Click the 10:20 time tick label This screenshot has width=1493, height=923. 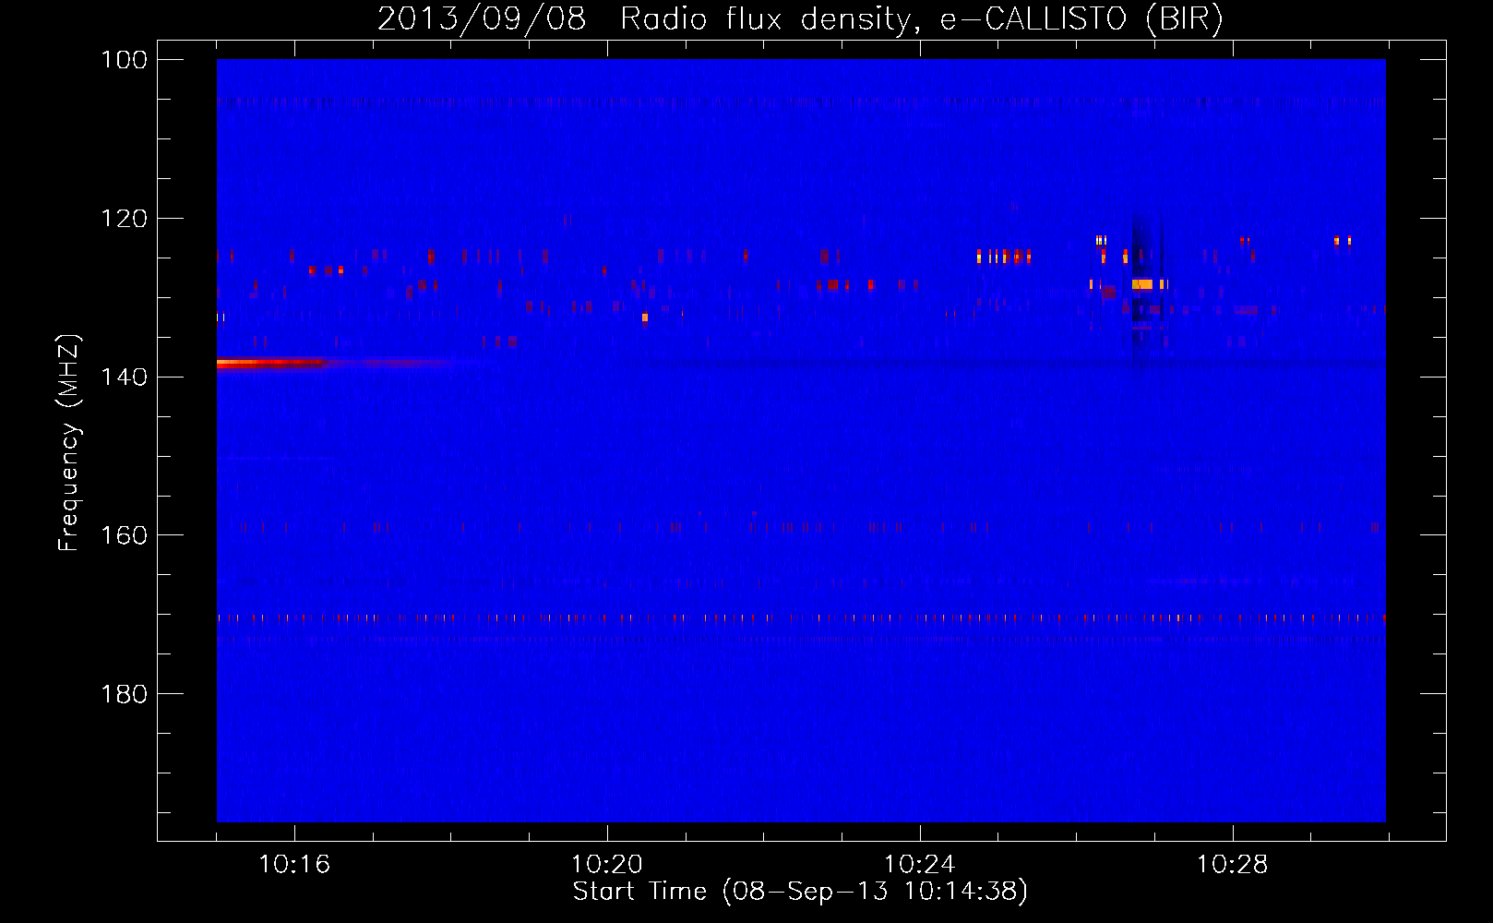click(x=607, y=865)
